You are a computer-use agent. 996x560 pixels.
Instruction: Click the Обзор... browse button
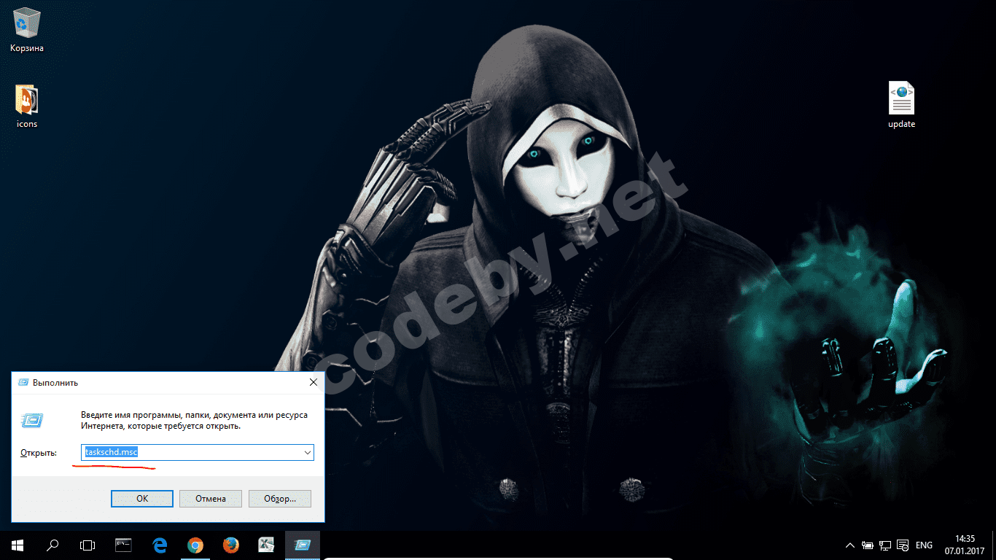point(280,499)
